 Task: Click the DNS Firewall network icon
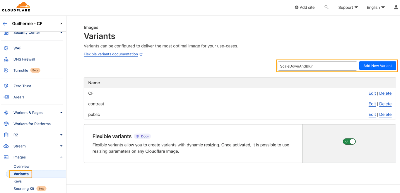pyautogui.click(x=6, y=59)
